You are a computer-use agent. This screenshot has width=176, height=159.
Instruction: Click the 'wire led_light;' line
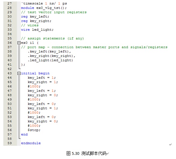tap(37, 30)
